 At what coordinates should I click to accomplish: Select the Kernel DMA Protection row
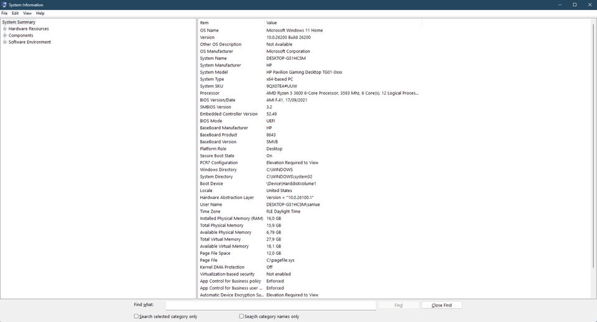[310, 267]
